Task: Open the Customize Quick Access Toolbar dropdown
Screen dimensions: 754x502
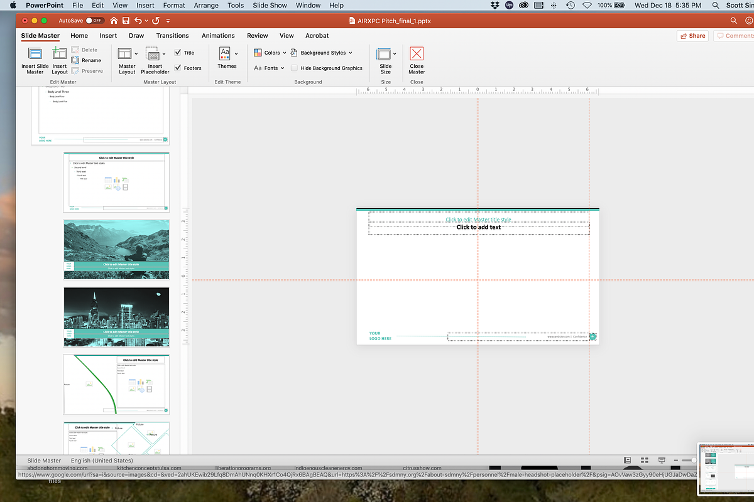Action: coord(168,21)
